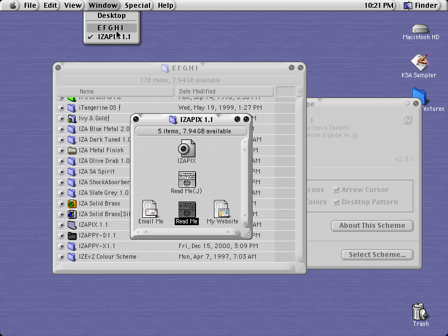Image resolution: width=448 pixels, height=336 pixels.
Task: Open the Edit menu
Action: coord(50,6)
